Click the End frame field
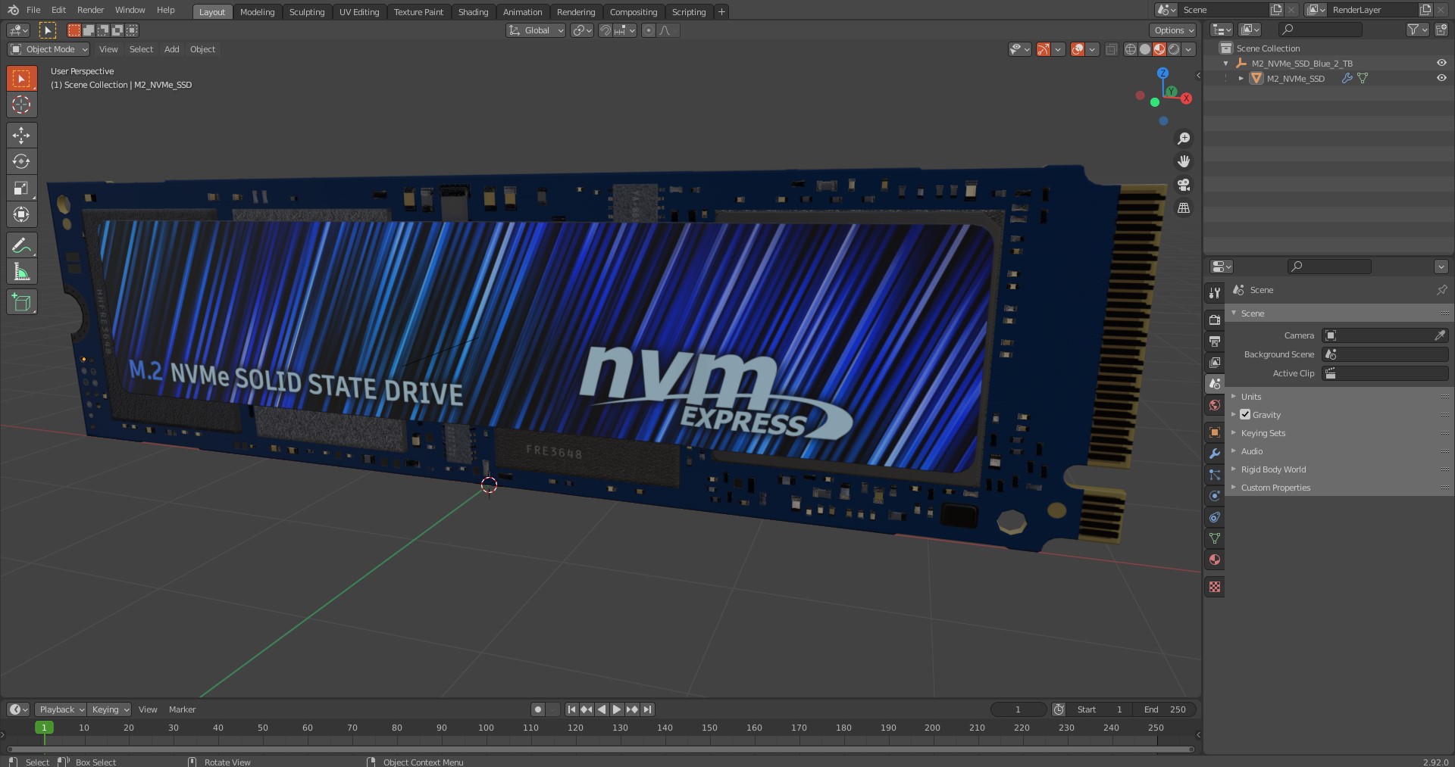 coord(1166,709)
